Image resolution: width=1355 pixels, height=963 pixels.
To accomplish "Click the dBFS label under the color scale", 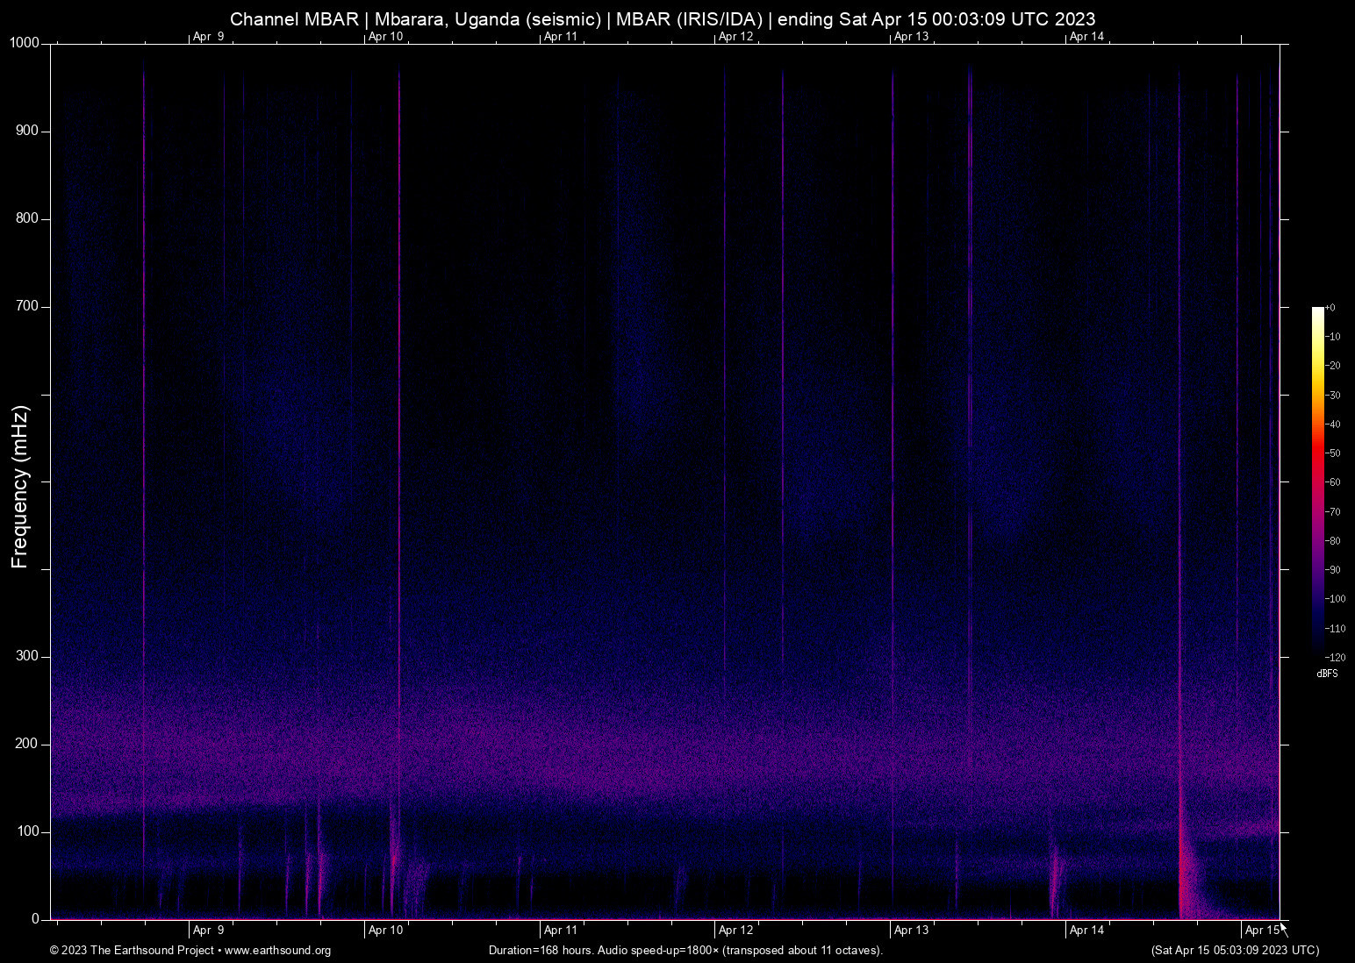I will click(x=1327, y=674).
